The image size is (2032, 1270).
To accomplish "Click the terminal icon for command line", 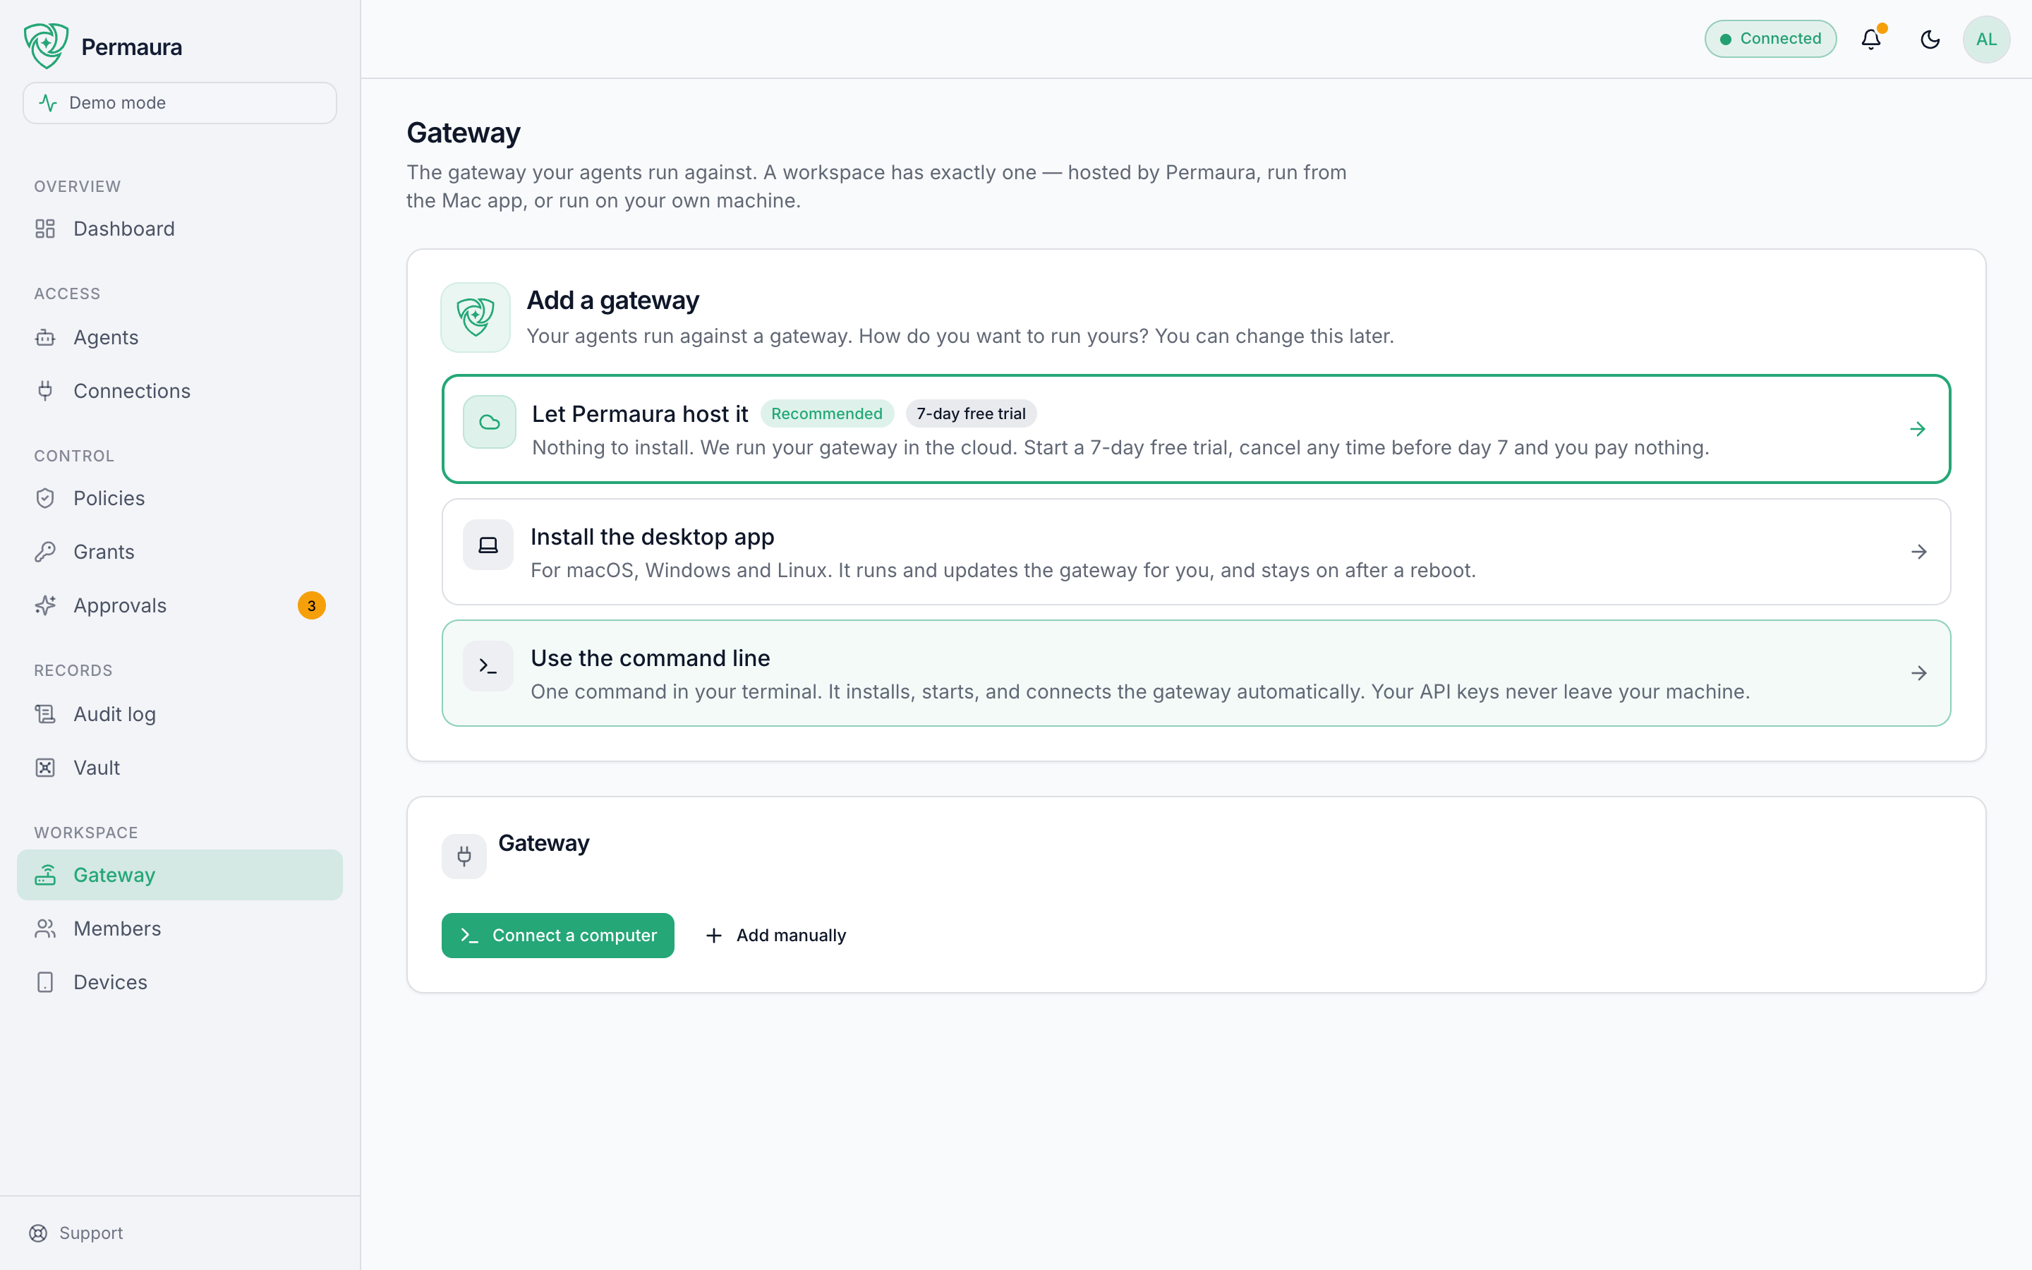I will pyautogui.click(x=488, y=666).
